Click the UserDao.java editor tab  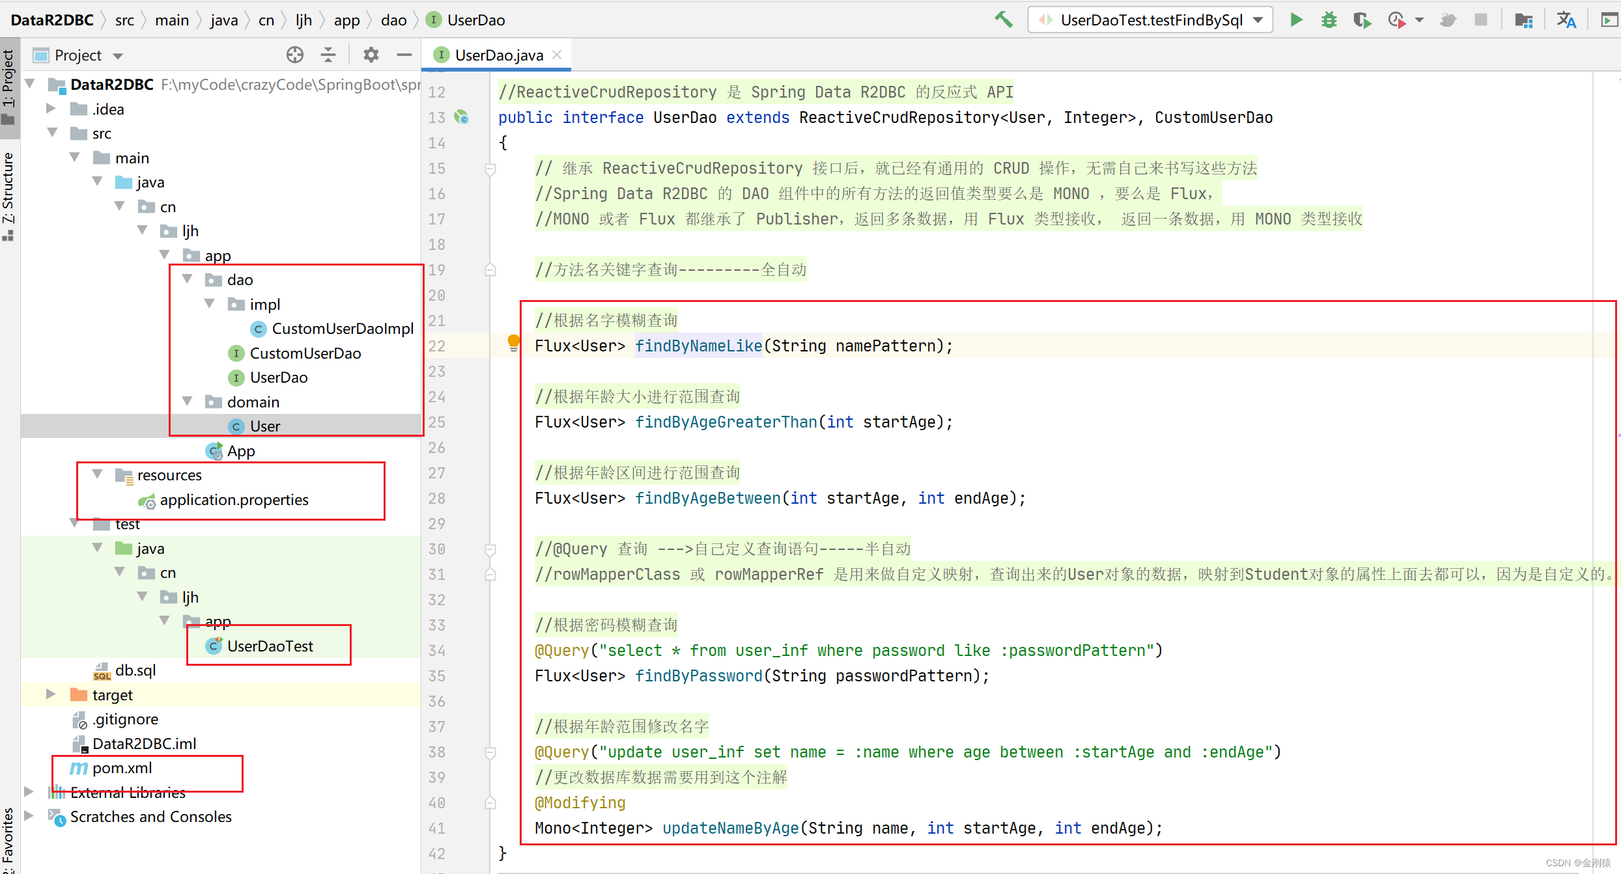point(496,54)
